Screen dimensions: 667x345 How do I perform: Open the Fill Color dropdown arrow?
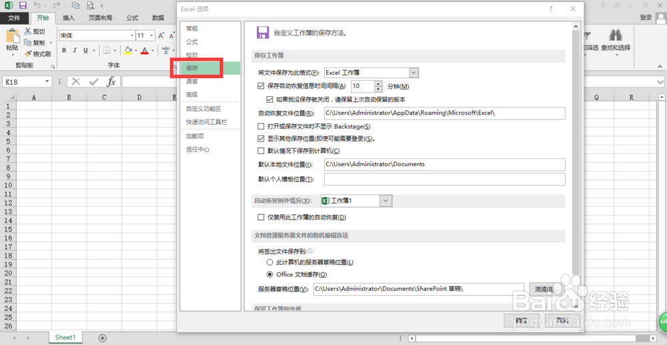coord(136,51)
